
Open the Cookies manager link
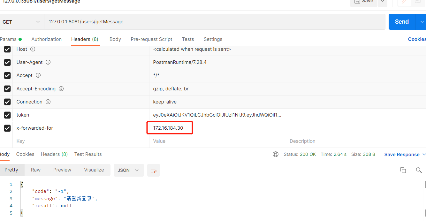coord(417,39)
